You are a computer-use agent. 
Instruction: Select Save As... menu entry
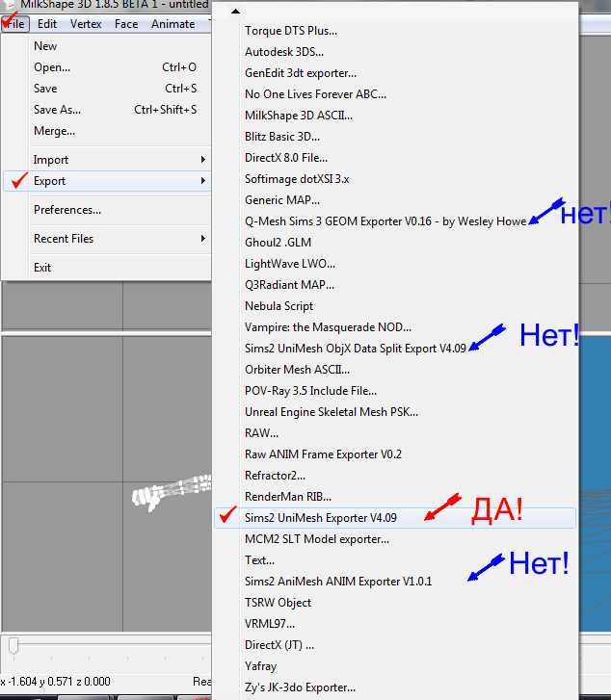click(107, 110)
